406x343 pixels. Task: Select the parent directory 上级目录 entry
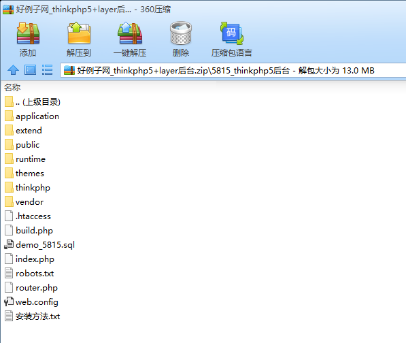pos(33,102)
